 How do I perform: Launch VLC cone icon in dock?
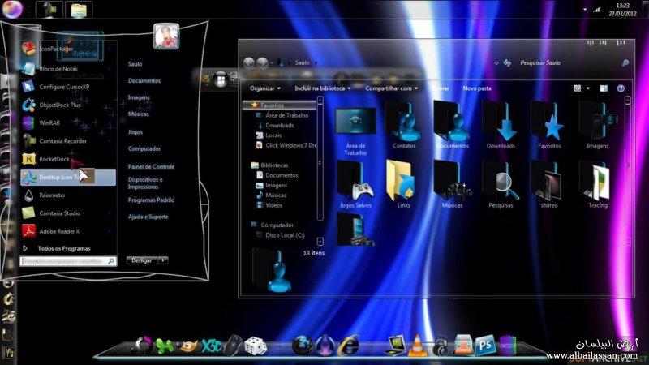pos(417,346)
